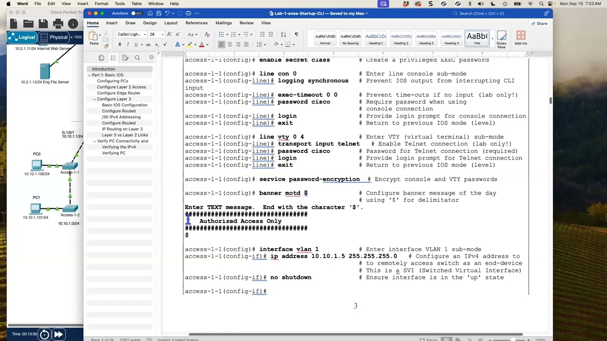Screen dimensions: 607x341
Task: Apply Bold formatting
Action: tap(120, 45)
